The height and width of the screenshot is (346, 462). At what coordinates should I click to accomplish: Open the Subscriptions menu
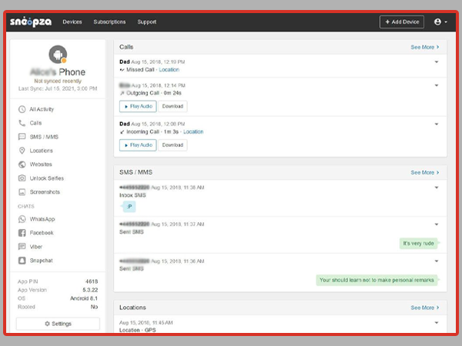point(109,22)
